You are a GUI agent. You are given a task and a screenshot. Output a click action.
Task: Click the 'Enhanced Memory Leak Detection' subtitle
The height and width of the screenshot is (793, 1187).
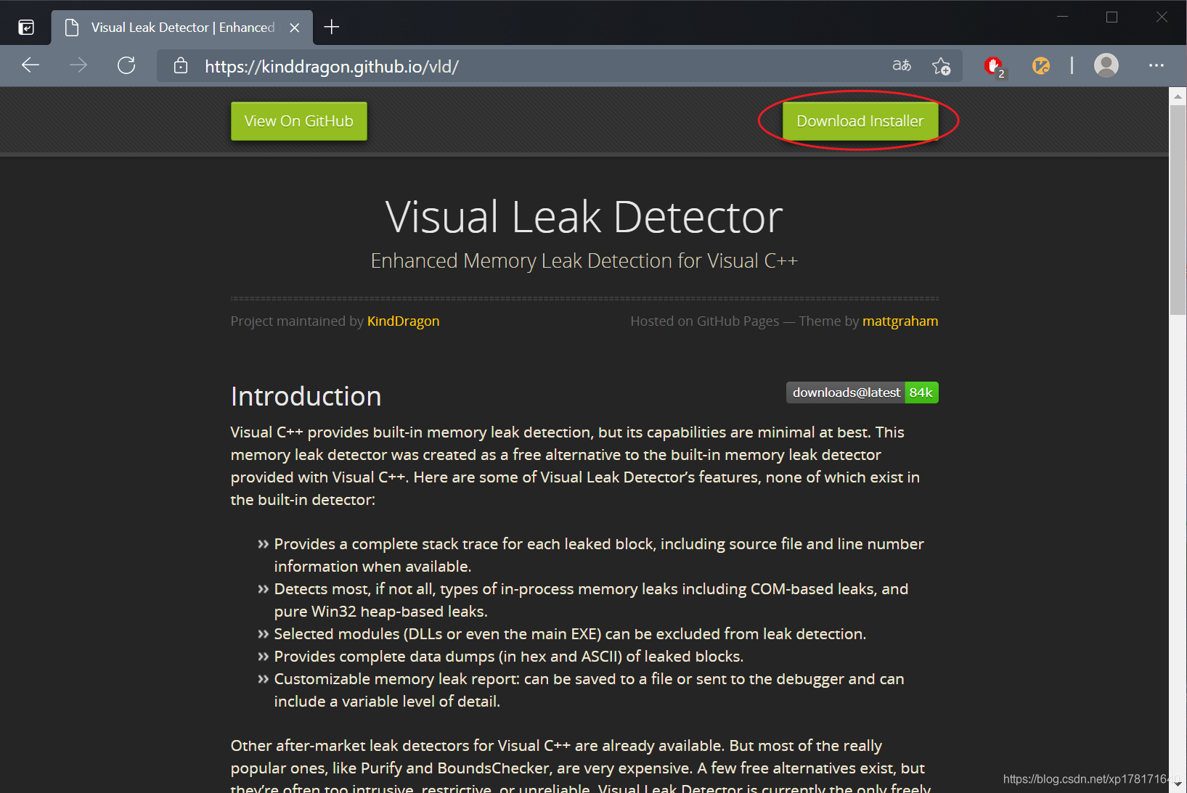[x=584, y=260]
